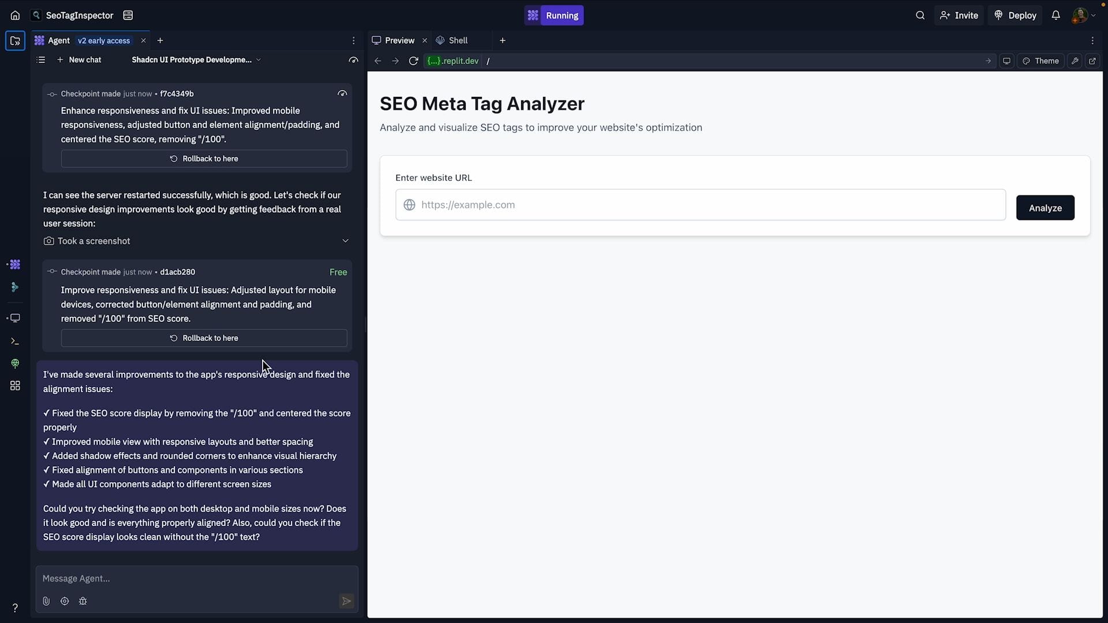Screen dimensions: 1108x623
Task: Select the Preview tab
Action: 399,40
